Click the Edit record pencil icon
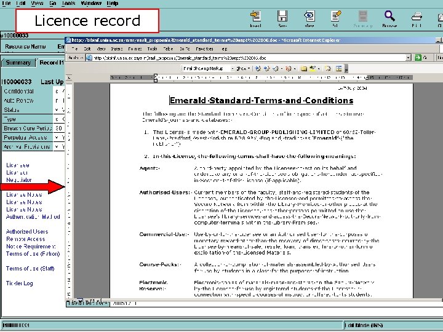This screenshot has height=332, width=443. [x=336, y=17]
